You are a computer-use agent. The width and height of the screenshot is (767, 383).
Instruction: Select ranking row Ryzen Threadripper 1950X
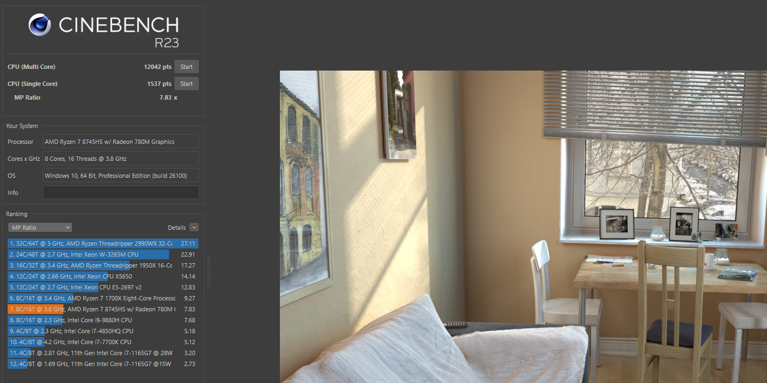tap(103, 265)
